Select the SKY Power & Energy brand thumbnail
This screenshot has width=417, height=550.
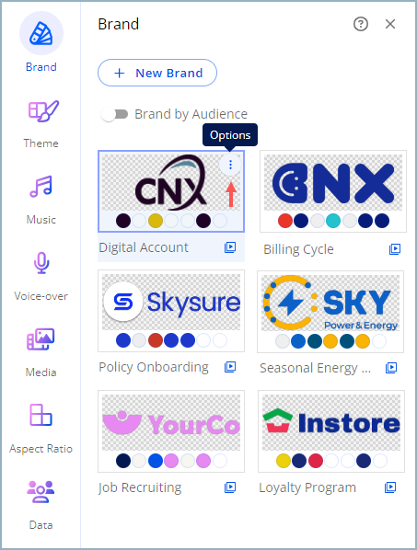330,312
